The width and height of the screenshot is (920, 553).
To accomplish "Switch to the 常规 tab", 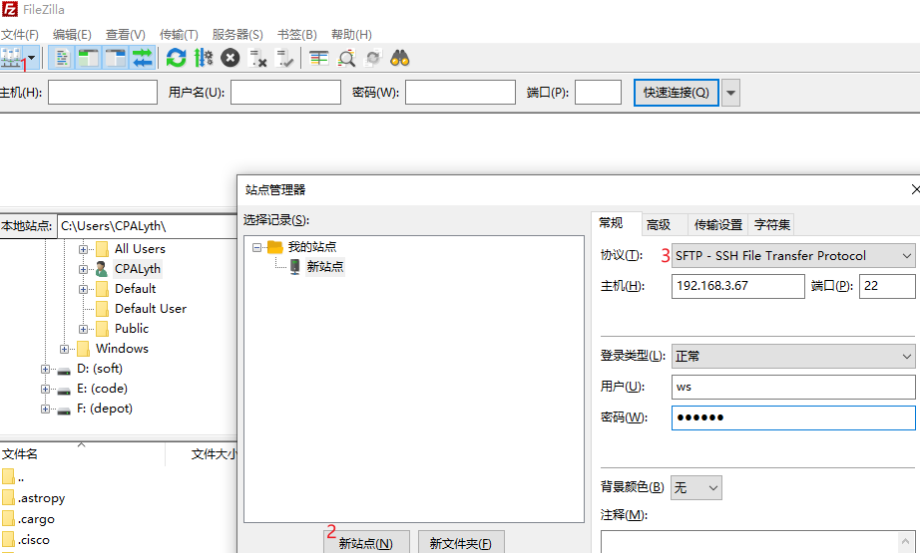I will (611, 223).
